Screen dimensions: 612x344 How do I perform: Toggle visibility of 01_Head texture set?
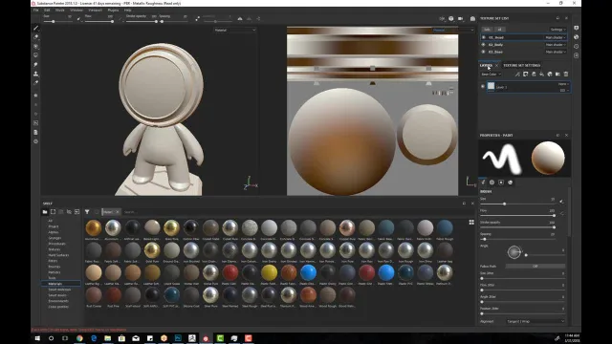point(484,37)
